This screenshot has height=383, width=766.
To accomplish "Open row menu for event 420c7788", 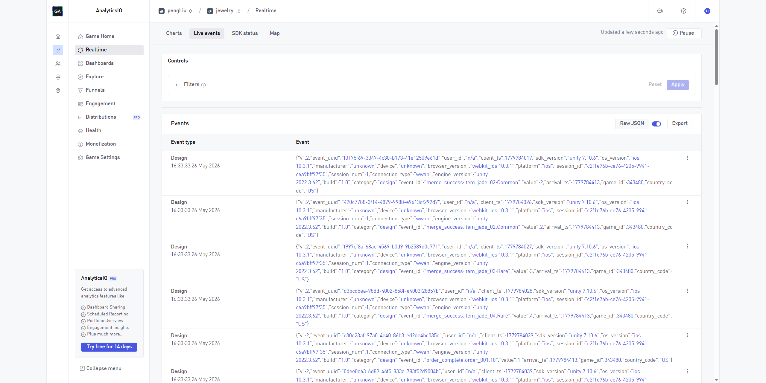I will click(687, 202).
